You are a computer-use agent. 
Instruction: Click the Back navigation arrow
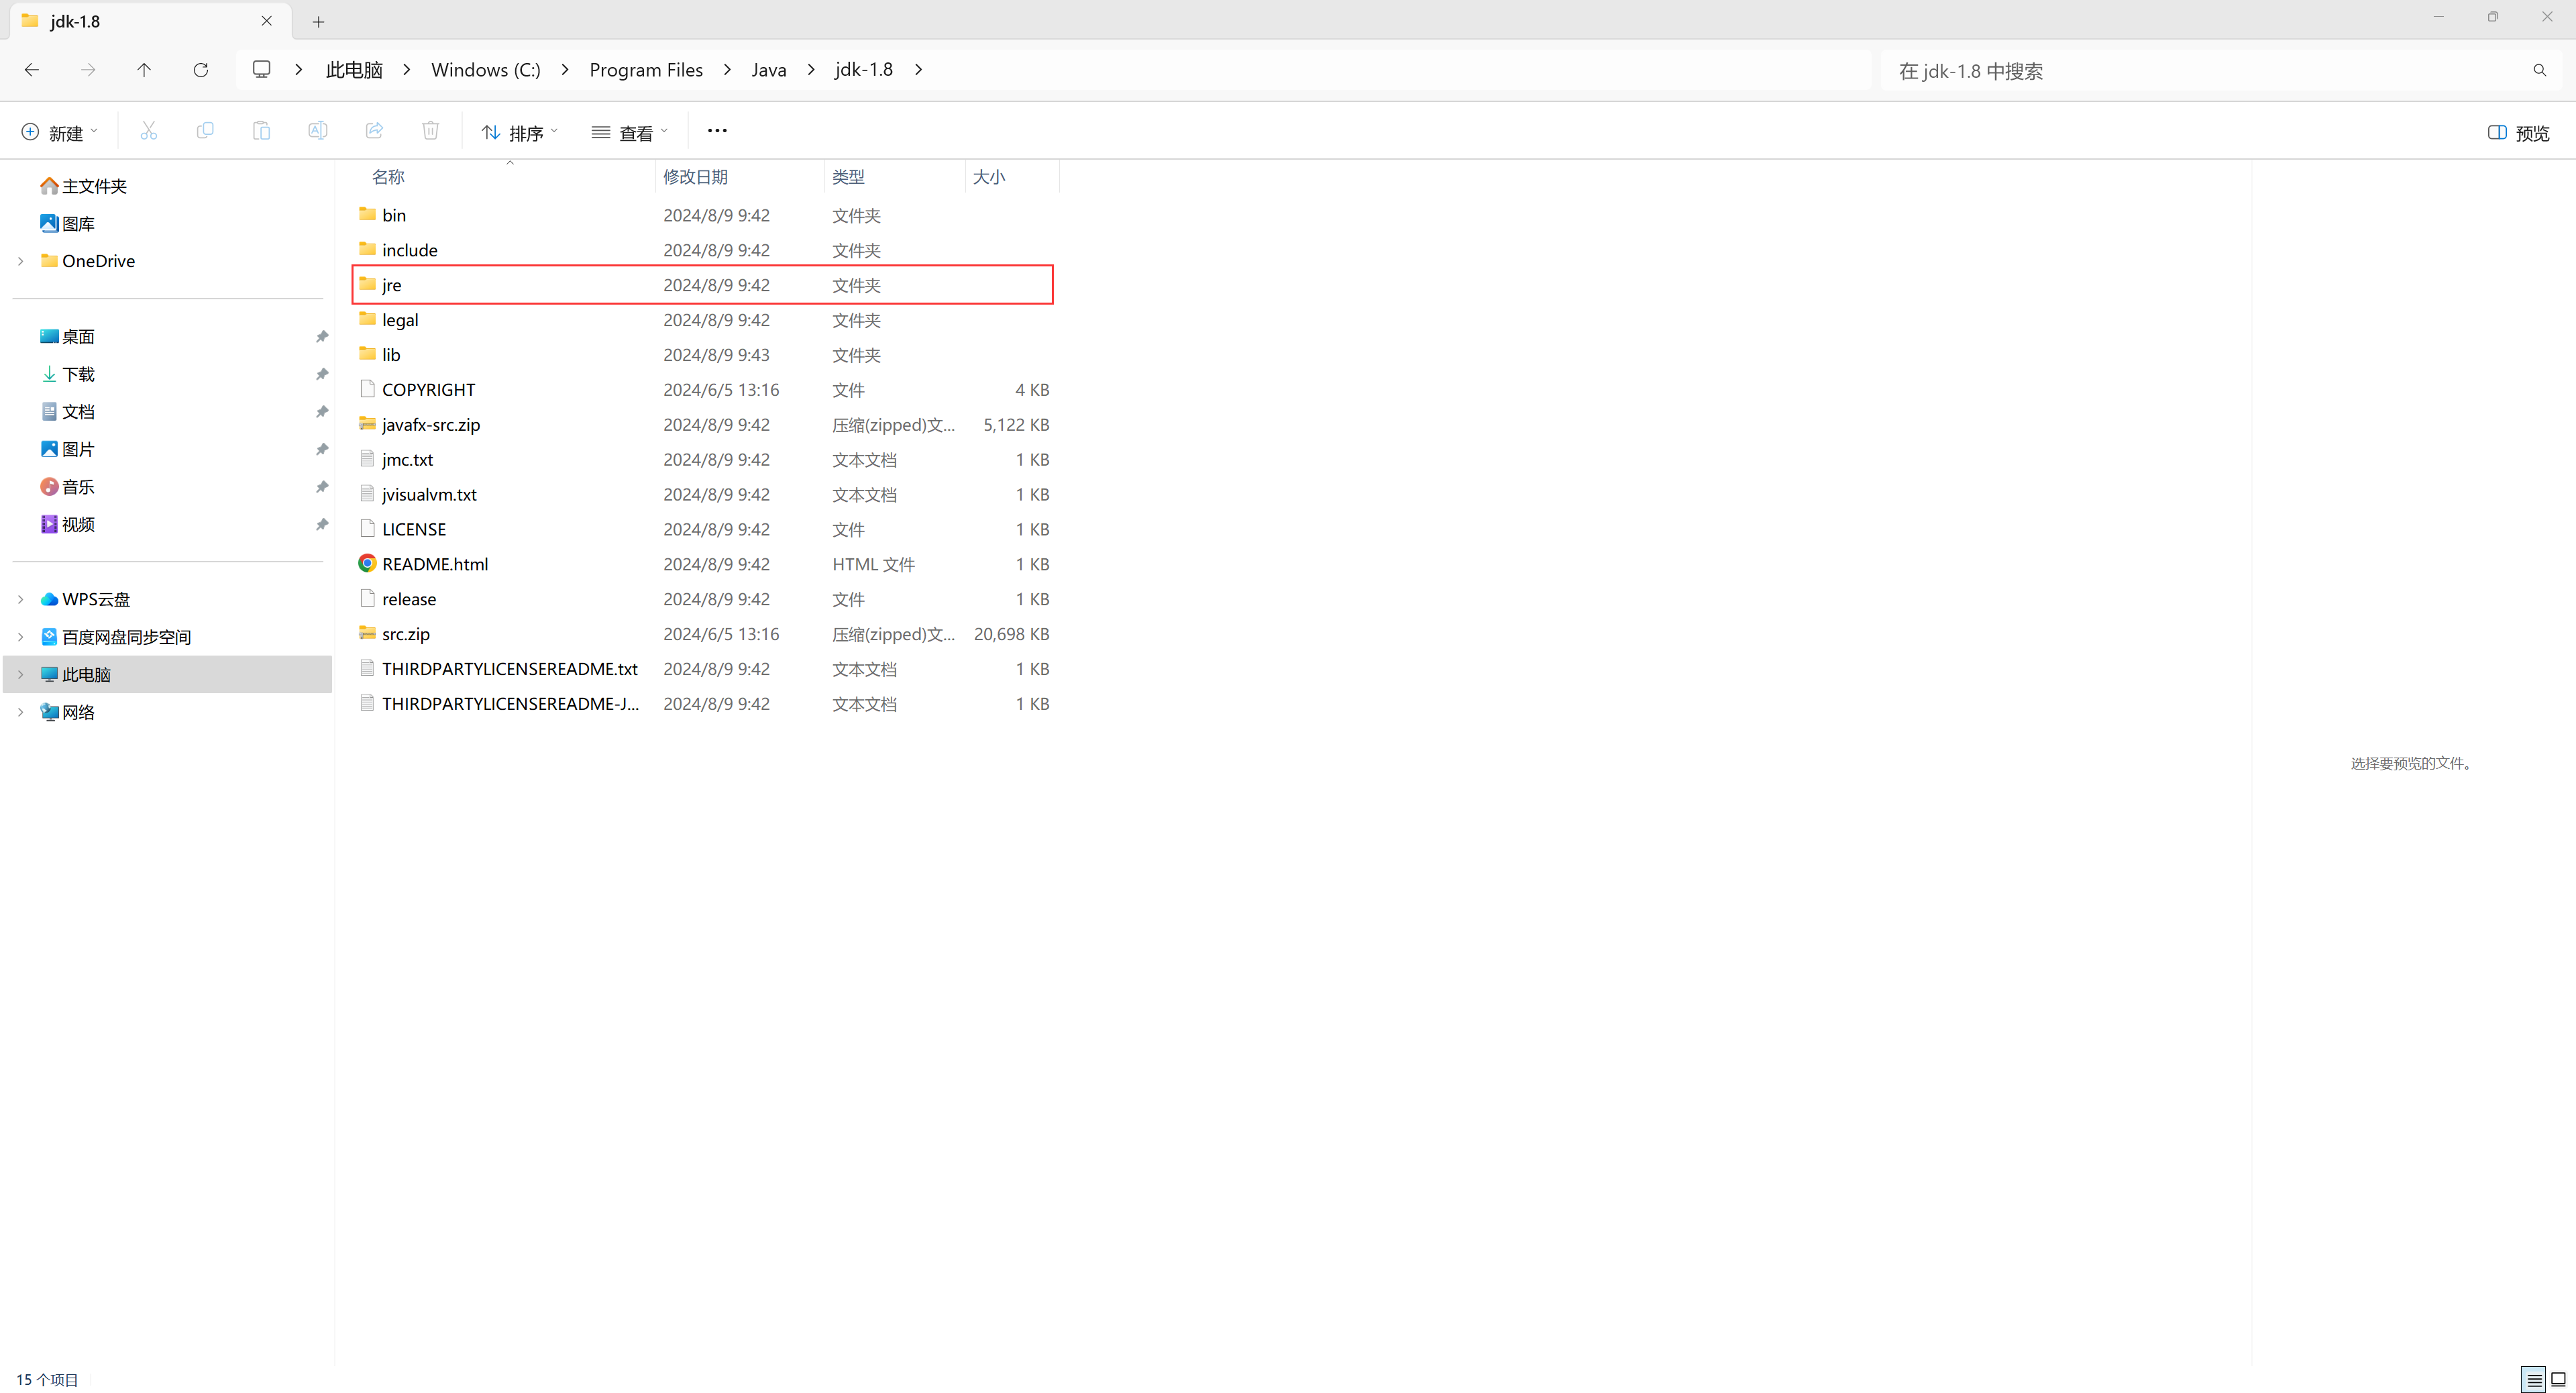click(x=32, y=70)
